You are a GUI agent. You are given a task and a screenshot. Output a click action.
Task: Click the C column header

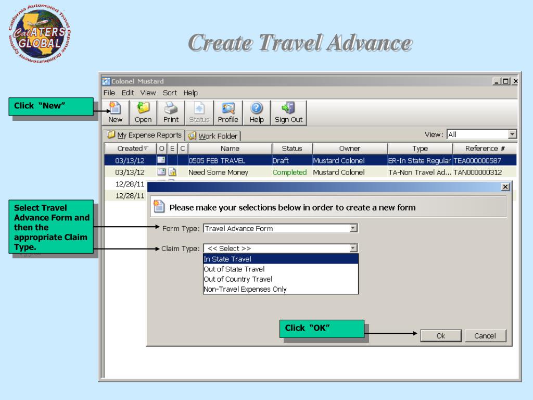[183, 148]
